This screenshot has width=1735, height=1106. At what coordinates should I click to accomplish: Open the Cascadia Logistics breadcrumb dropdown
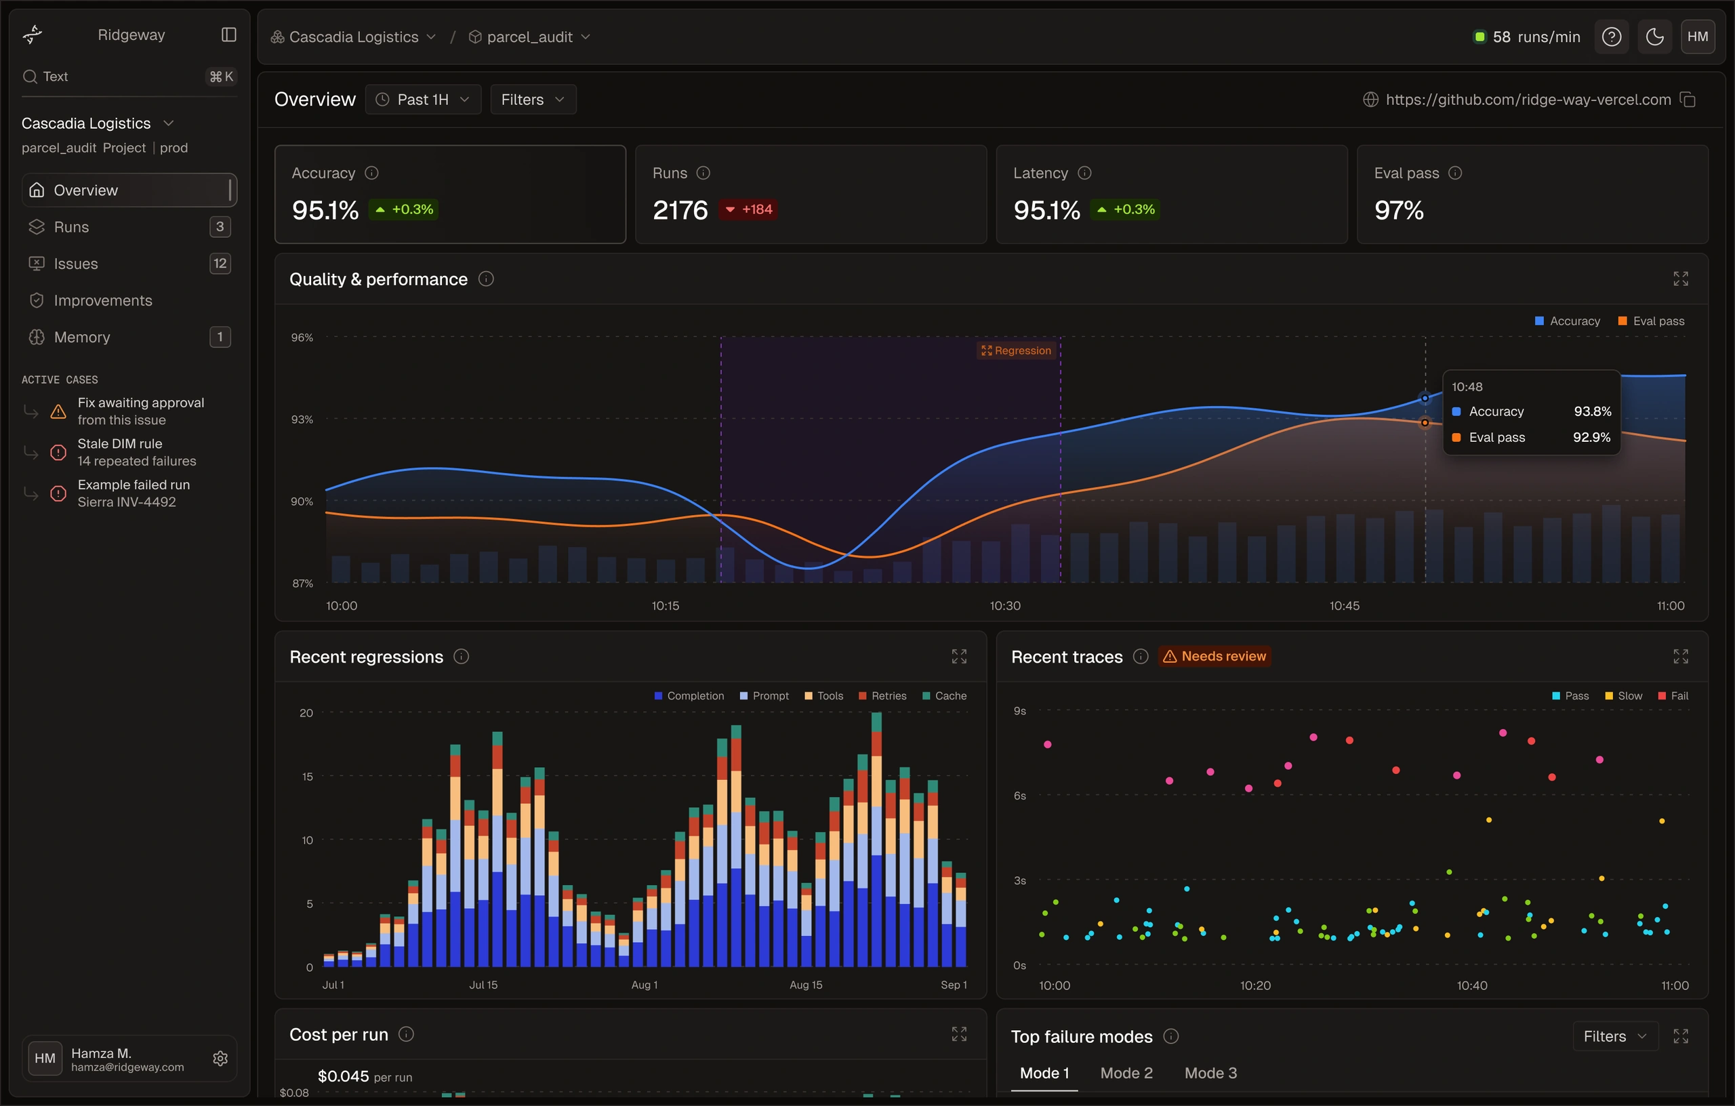coord(353,37)
